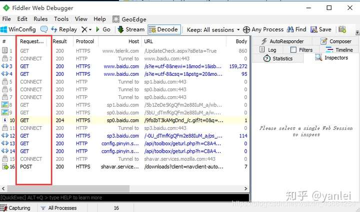Switch to the Log tab
360x212 pixels.
tap(267, 50)
